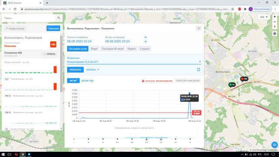Select the red 193 map marker

pyautogui.click(x=244, y=78)
